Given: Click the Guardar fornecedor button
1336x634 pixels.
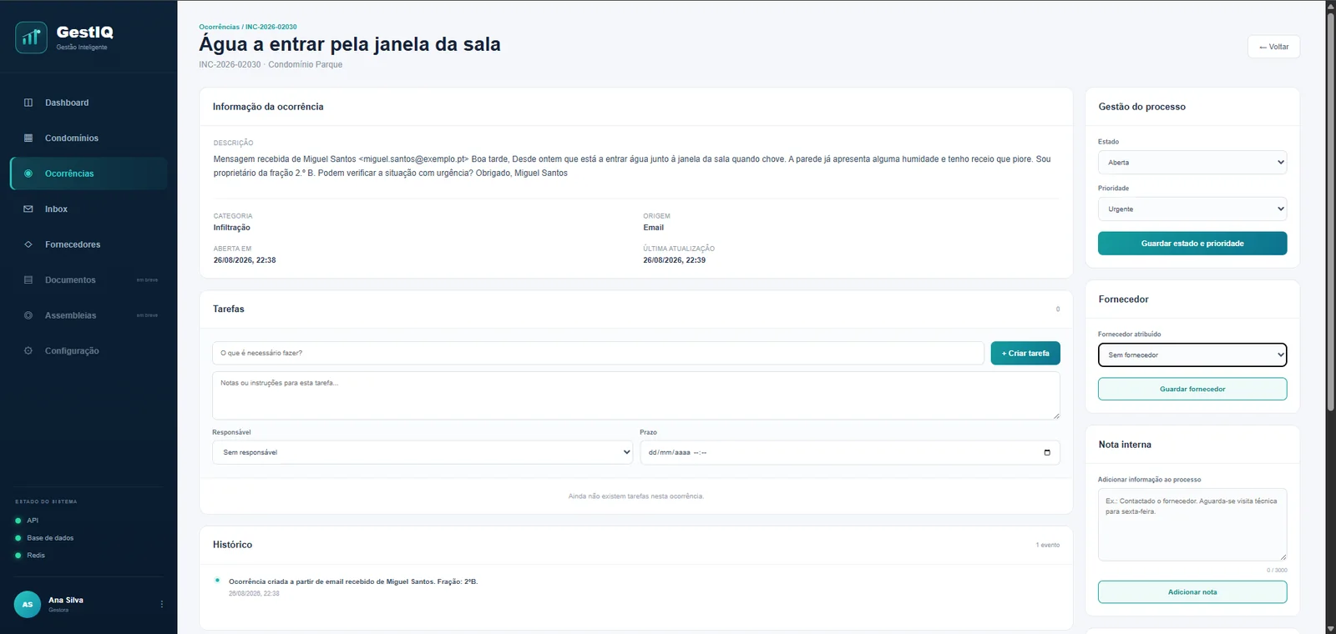Looking at the screenshot, I should tap(1192, 389).
